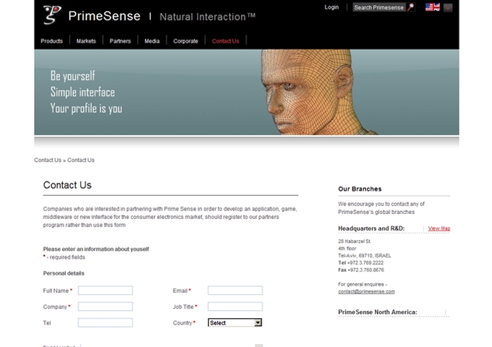Open the Media menu
492x347 pixels.
tap(152, 41)
